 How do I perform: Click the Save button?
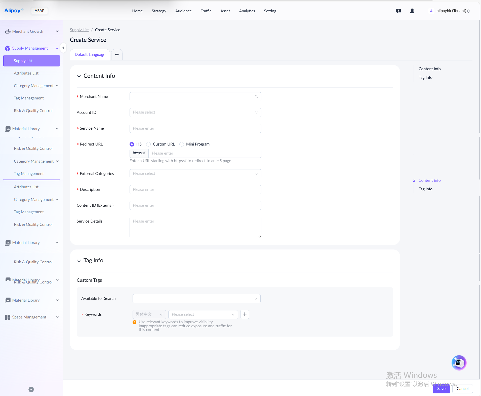[441, 388]
